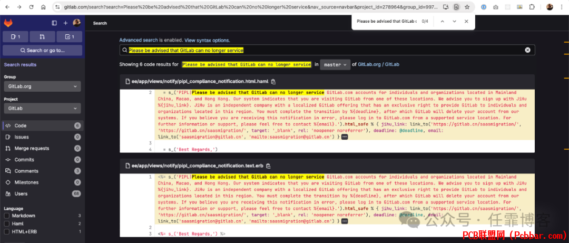Open the GitLab.org group dropdown
Image resolution: width=569 pixels, height=243 pixels.
click(43, 86)
